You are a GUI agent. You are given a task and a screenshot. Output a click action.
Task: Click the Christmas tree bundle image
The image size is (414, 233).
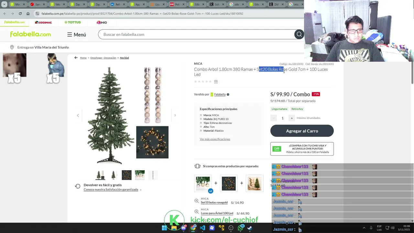point(255,183)
